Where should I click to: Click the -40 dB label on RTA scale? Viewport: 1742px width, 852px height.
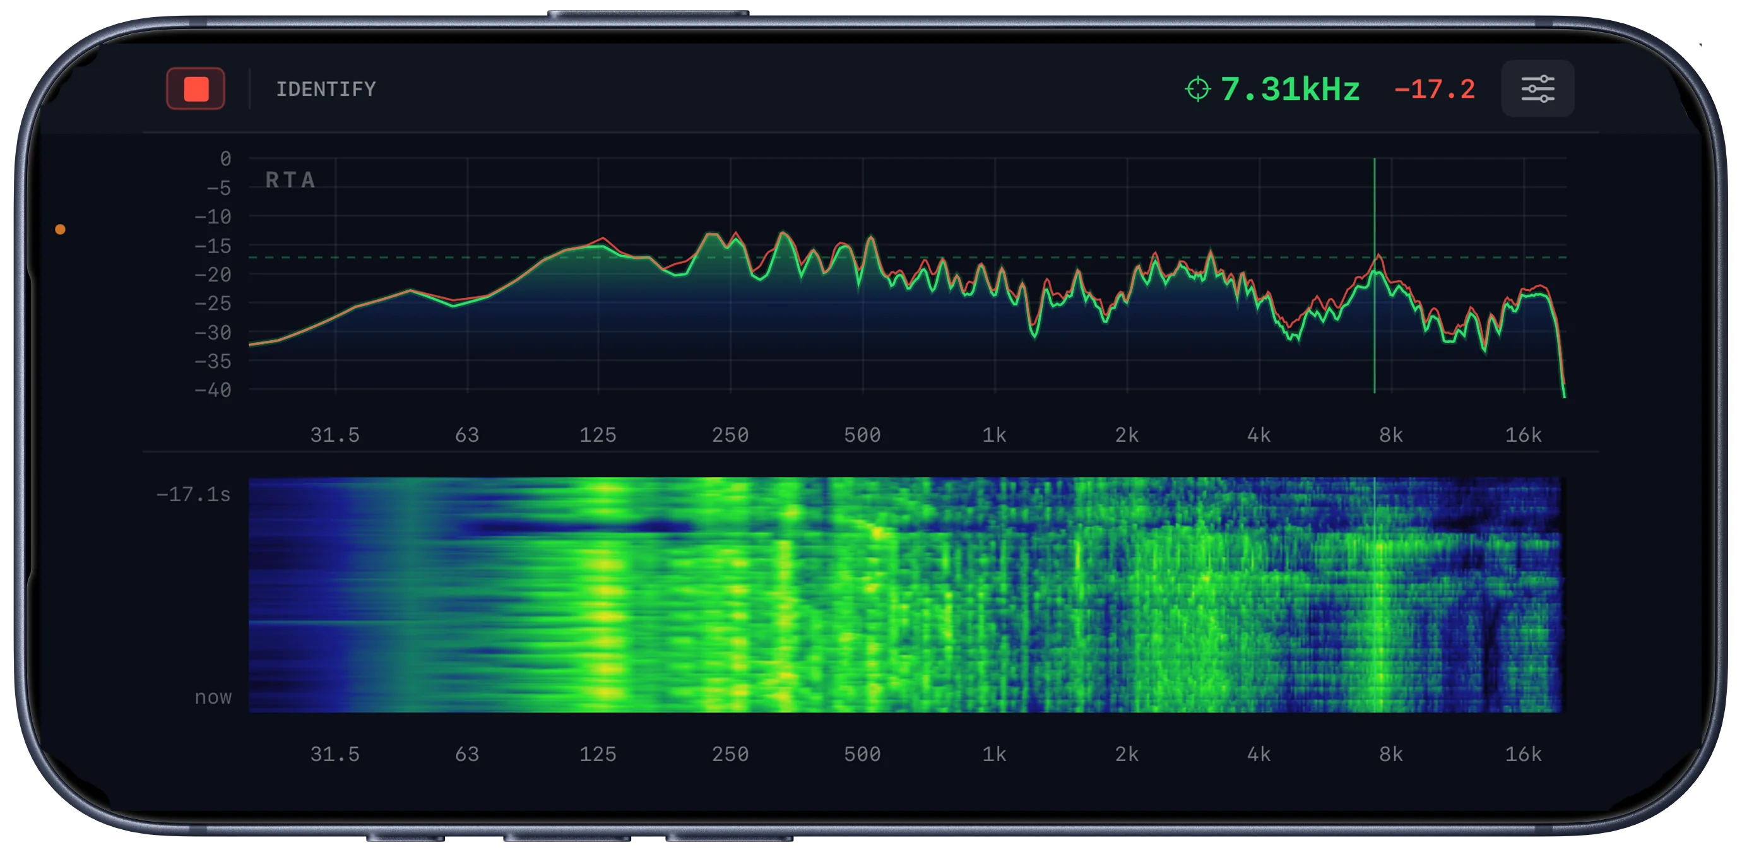(x=213, y=390)
